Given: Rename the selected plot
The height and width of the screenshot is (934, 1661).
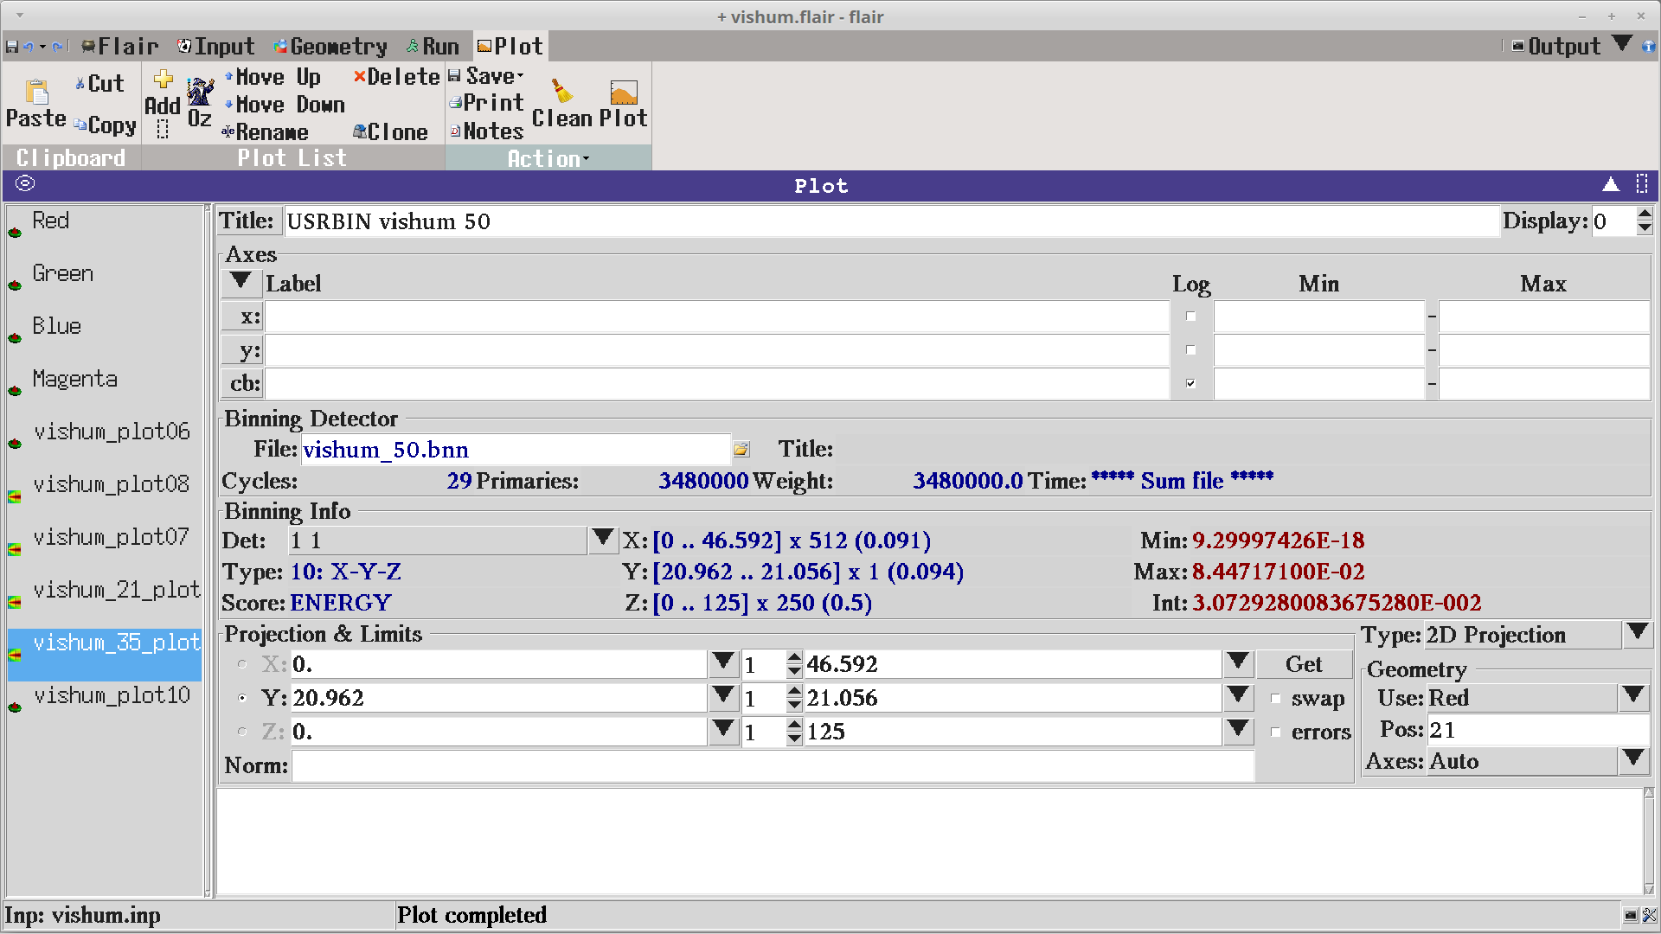Looking at the screenshot, I should pyautogui.click(x=265, y=132).
